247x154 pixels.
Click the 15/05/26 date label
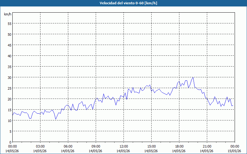coord(234,151)
